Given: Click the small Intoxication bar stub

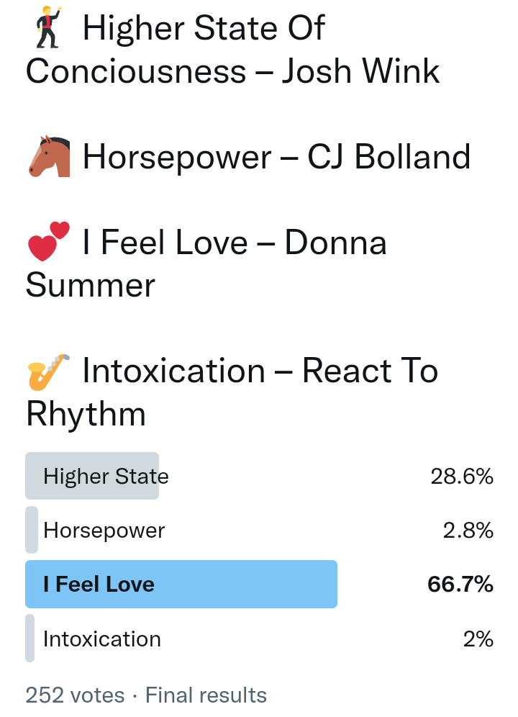Looking at the screenshot, I should pos(30,639).
